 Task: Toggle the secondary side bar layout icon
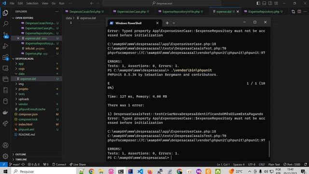[270, 3]
